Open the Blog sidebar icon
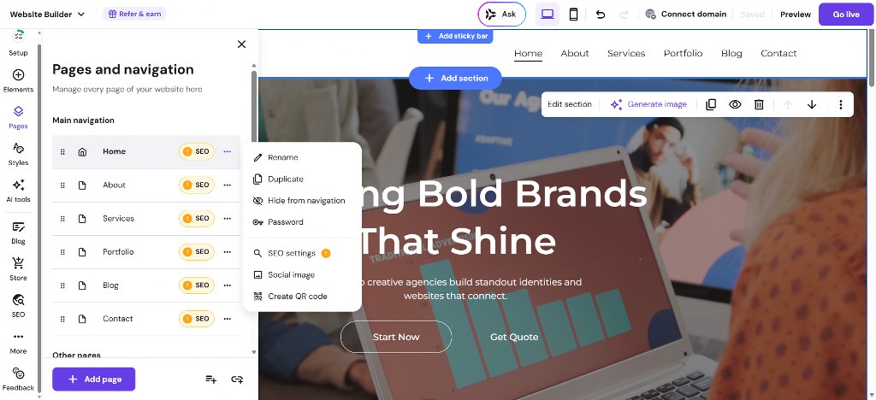876x400 pixels. click(18, 232)
